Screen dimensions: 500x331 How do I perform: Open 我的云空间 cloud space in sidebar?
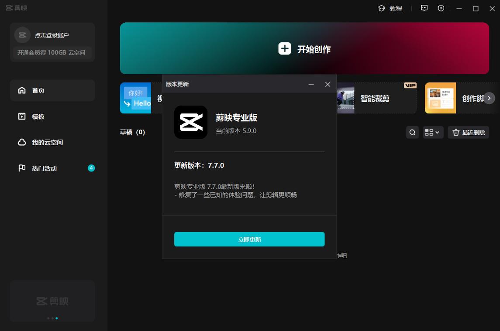52,142
